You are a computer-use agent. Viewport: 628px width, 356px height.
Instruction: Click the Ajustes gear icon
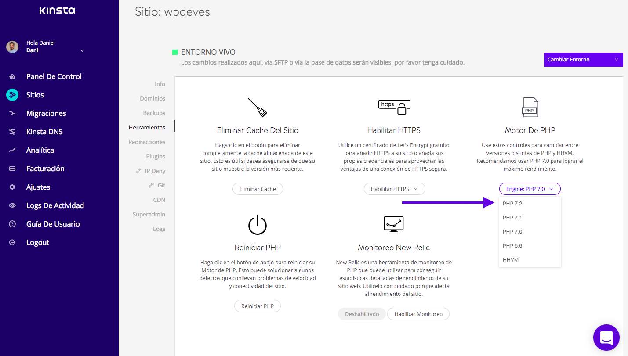coord(12,187)
